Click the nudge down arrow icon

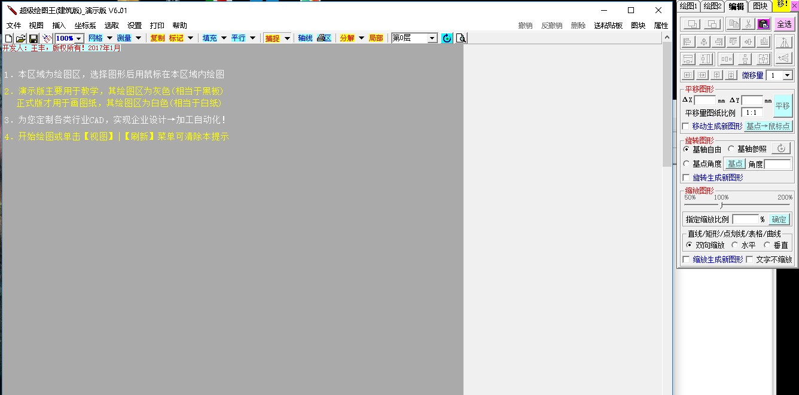pos(731,75)
